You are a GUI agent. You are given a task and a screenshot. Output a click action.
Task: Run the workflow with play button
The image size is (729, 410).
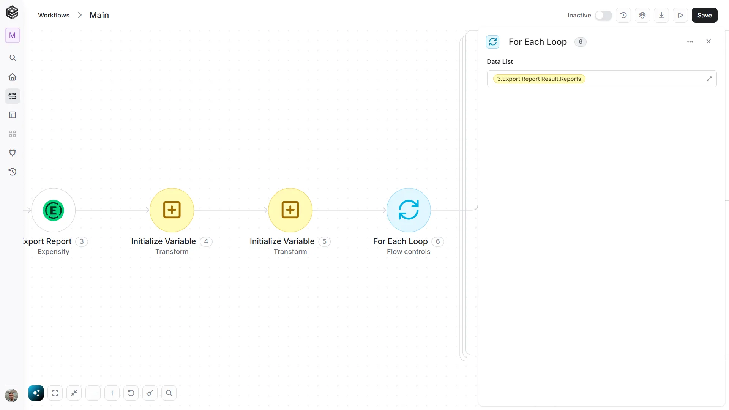[680, 15]
